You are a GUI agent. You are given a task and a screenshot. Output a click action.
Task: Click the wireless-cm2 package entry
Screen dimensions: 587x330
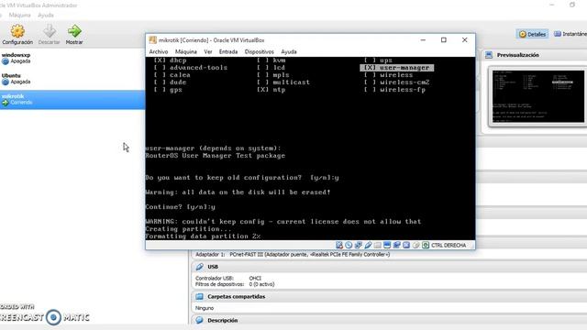397,82
